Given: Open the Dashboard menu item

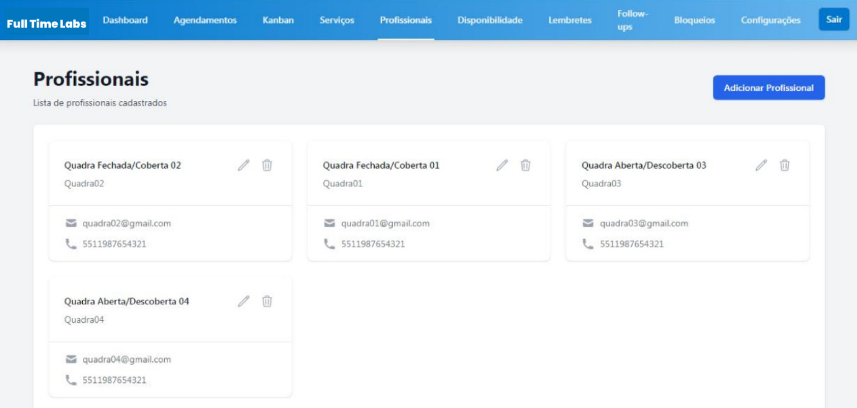Looking at the screenshot, I should pyautogui.click(x=125, y=20).
